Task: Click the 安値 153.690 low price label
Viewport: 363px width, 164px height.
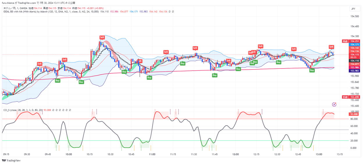Action: pyautogui.click(x=352, y=97)
